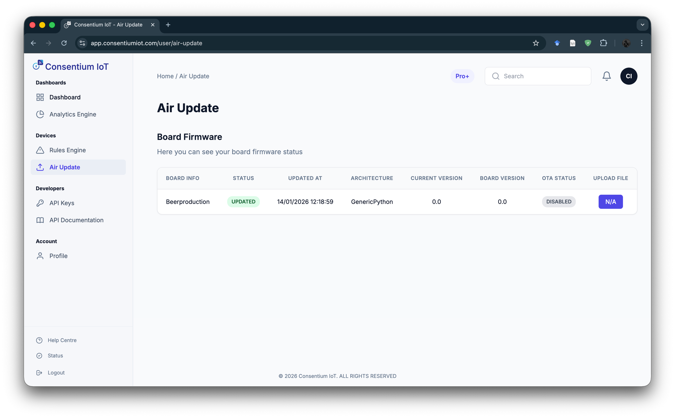Click the Home breadcrumb link
The width and height of the screenshot is (675, 418).
(165, 76)
